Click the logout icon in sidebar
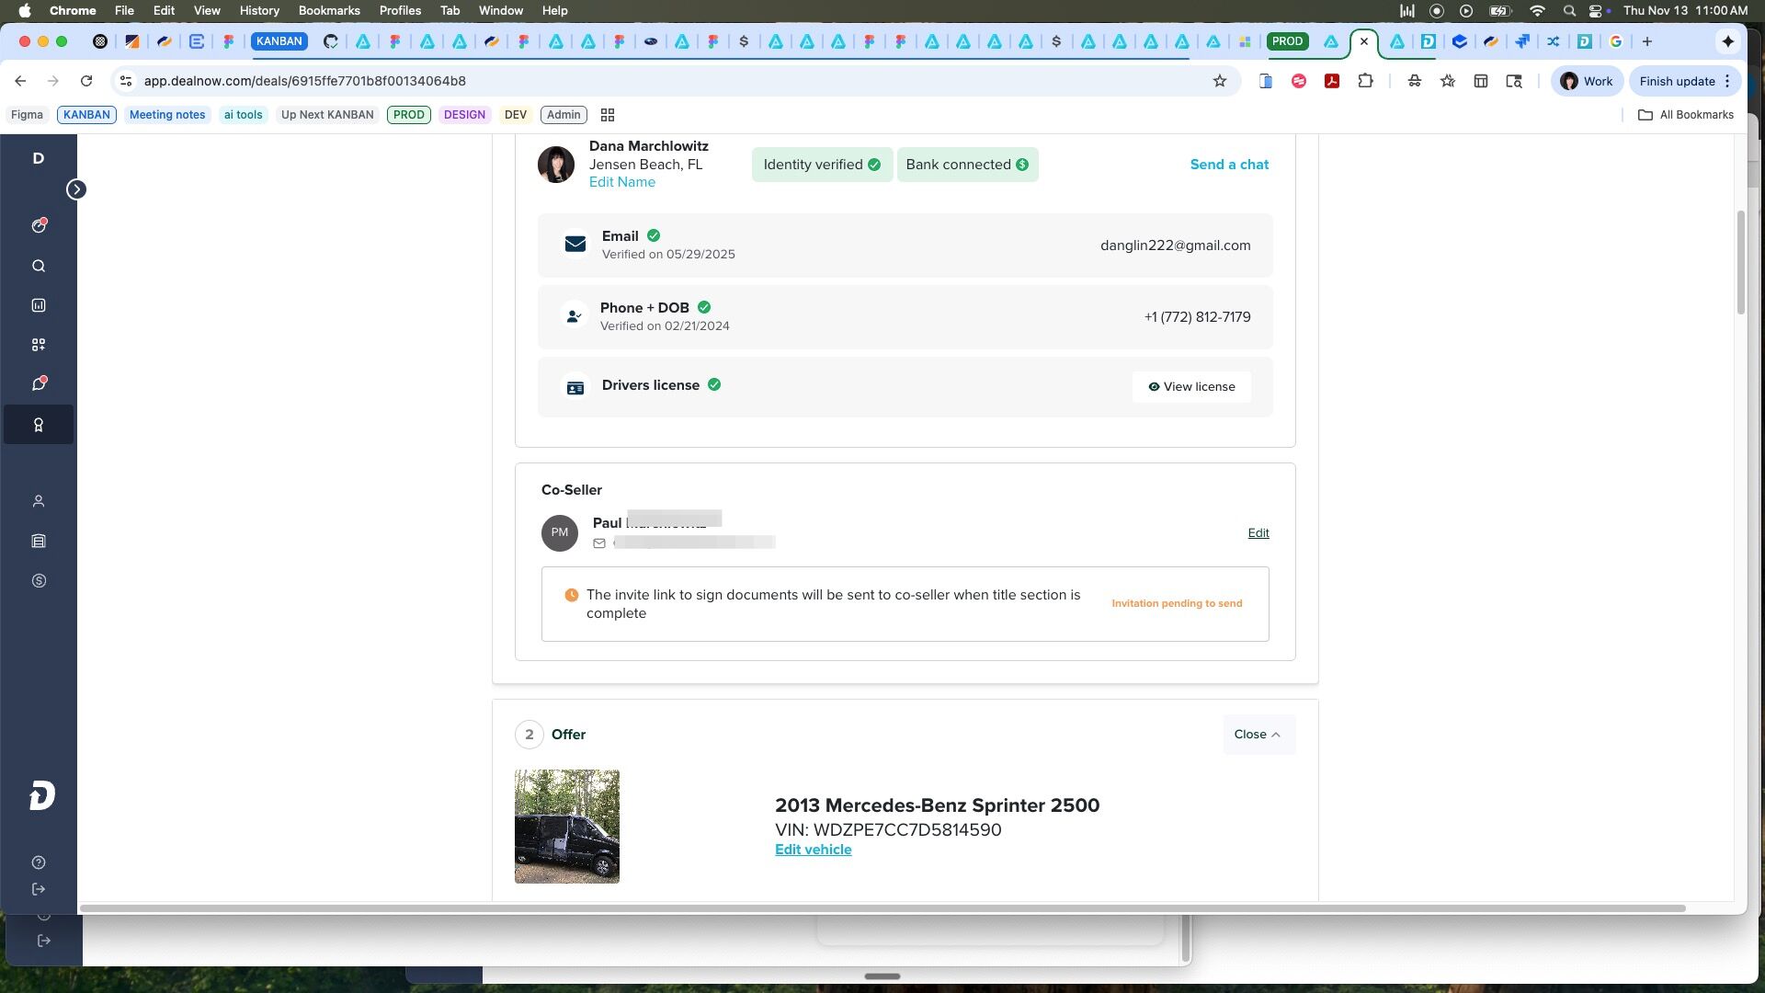 (x=39, y=889)
